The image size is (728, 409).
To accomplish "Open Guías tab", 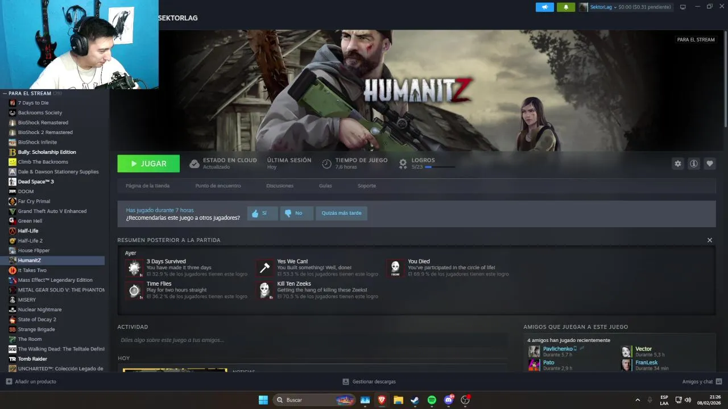I will point(325,186).
